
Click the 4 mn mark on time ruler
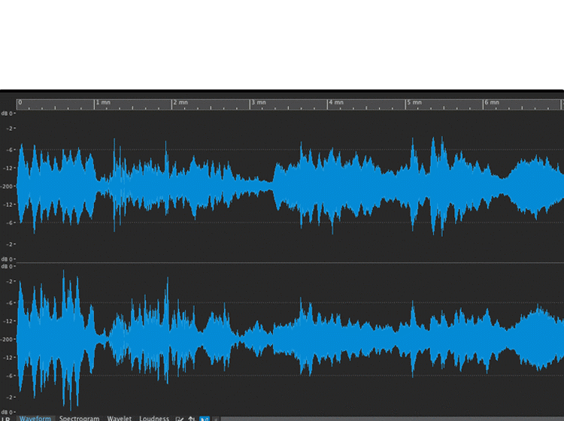(336, 102)
